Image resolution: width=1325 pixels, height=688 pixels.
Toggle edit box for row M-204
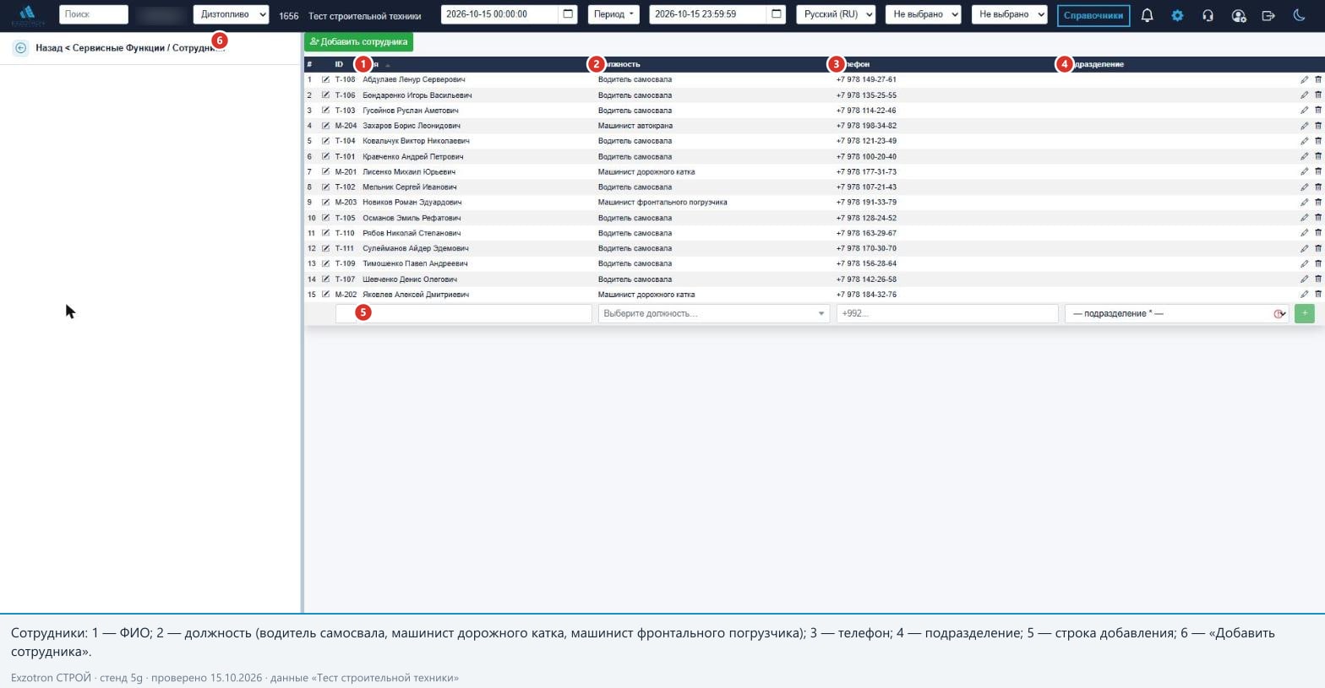[325, 126]
